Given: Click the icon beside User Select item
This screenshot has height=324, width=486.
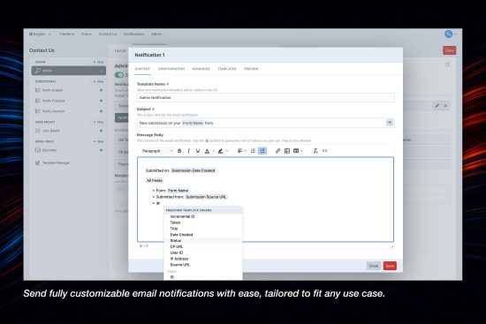Looking at the screenshot, I should 38,131.
